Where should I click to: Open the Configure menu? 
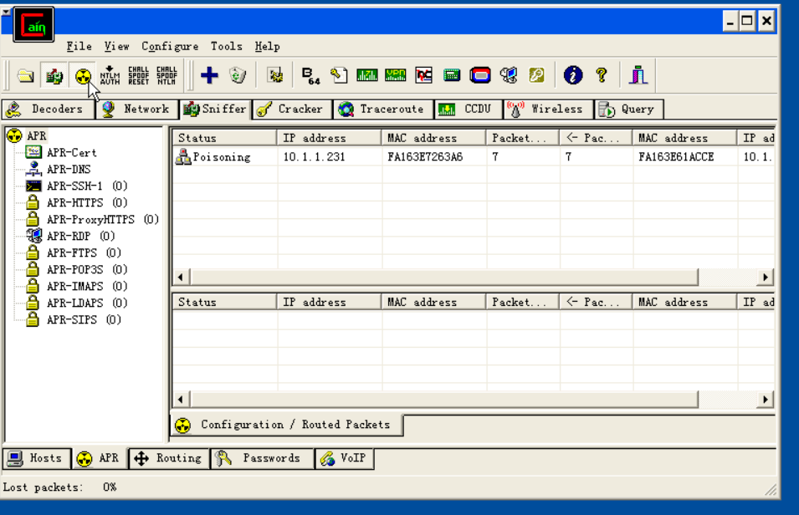[170, 46]
